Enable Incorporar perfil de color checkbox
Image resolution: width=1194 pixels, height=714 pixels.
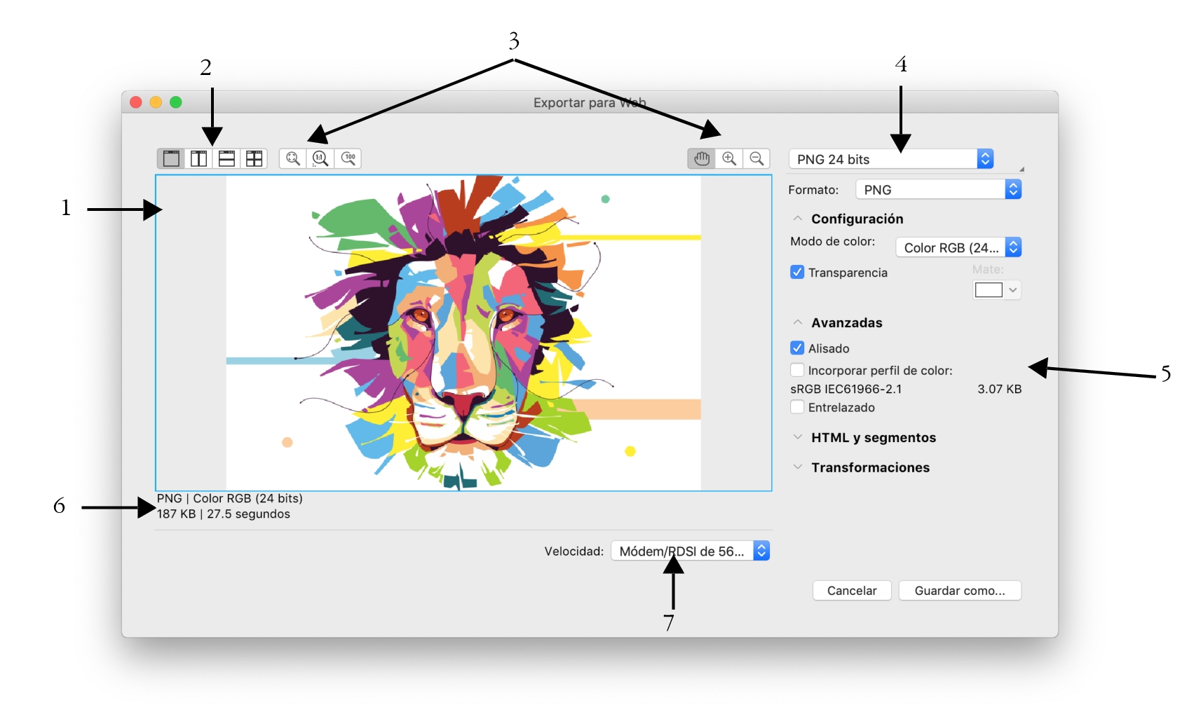[797, 370]
